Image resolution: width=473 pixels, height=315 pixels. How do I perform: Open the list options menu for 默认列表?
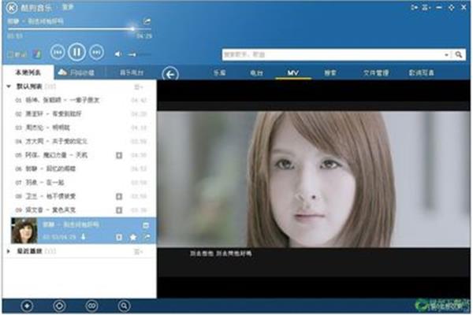point(138,87)
